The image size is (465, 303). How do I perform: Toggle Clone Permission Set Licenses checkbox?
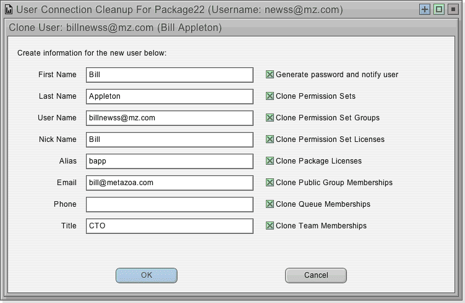pyautogui.click(x=270, y=139)
